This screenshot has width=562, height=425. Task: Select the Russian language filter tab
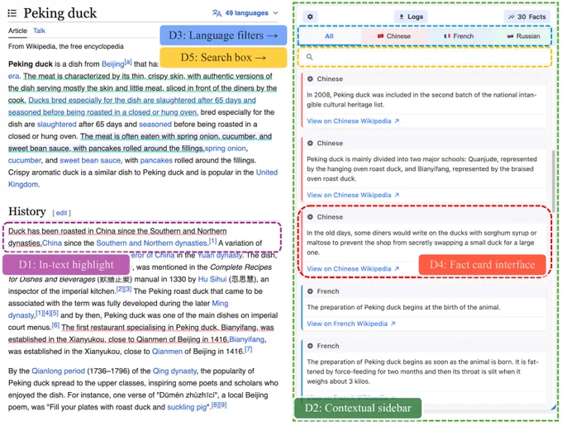tap(523, 36)
